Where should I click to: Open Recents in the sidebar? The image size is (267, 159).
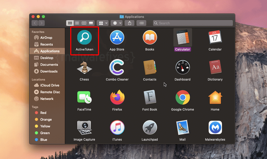pyautogui.click(x=47, y=44)
